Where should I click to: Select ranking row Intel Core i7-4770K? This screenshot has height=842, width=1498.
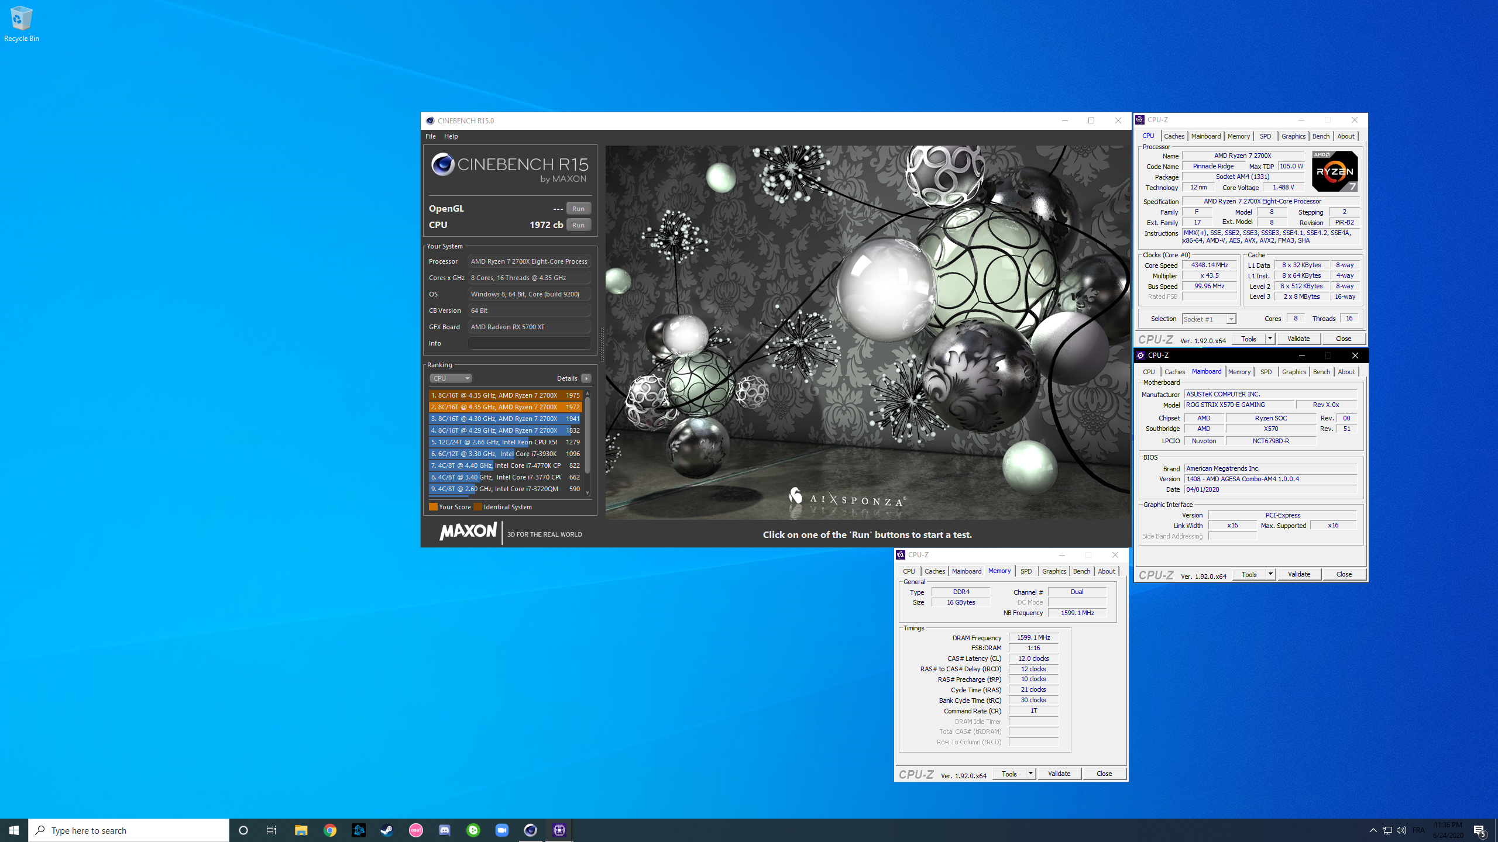(505, 465)
